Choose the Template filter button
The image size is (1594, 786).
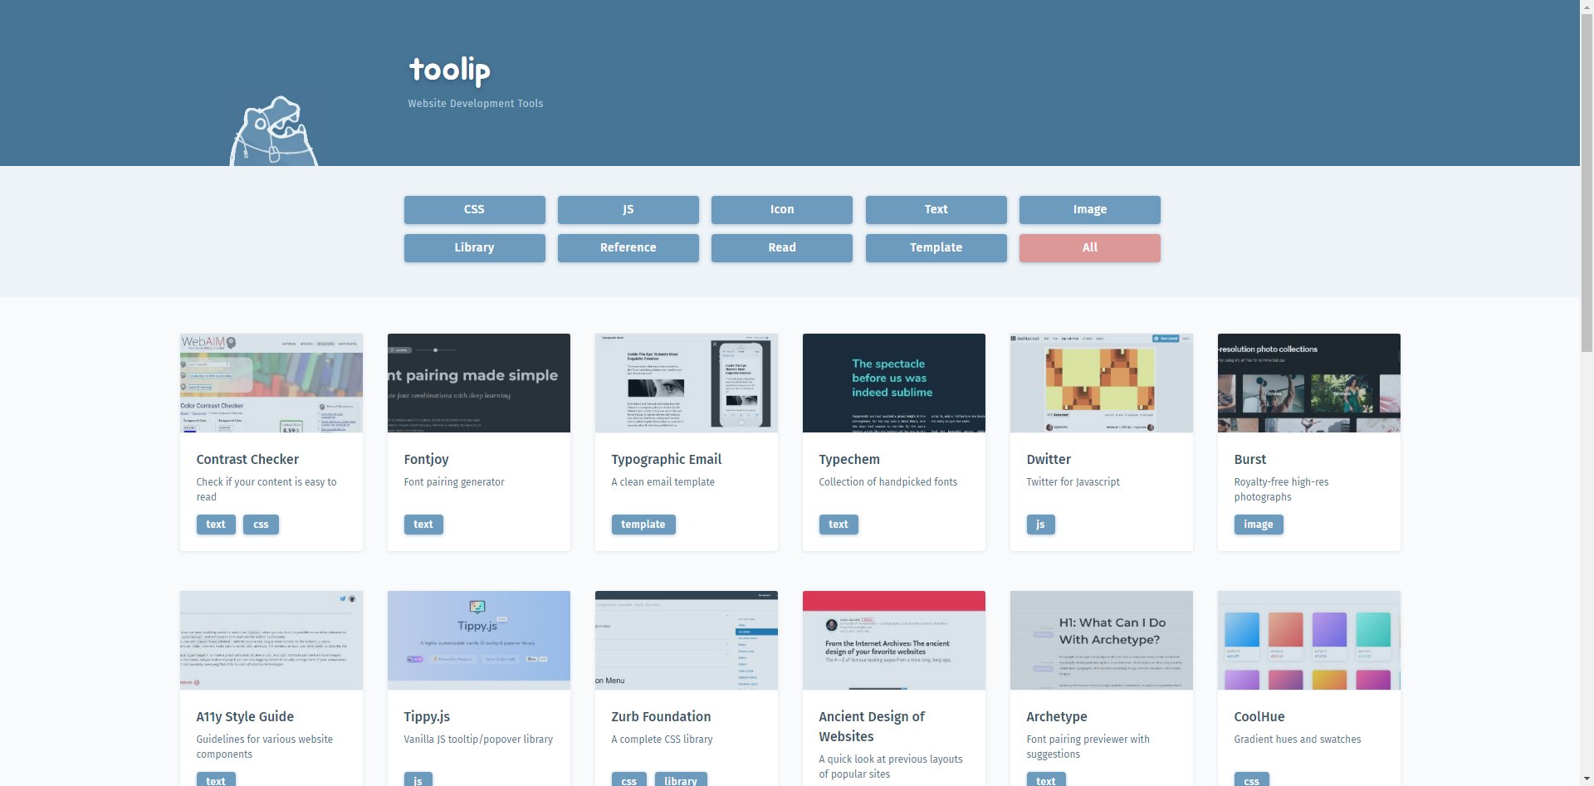(x=936, y=248)
